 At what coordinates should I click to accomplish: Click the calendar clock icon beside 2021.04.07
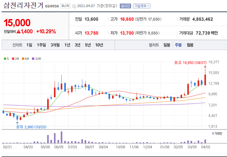pyautogui.click(x=74, y=6)
